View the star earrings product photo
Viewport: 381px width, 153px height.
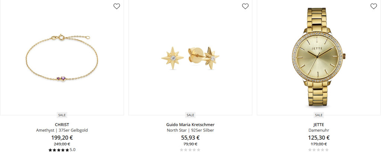[x=190, y=58]
